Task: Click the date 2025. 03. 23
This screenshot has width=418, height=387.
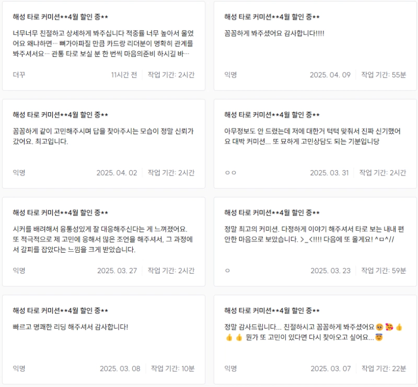Action: coord(330,271)
